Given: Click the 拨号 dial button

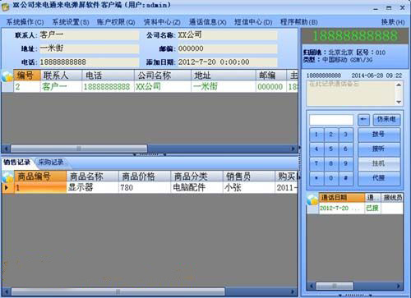Looking at the screenshot, I should pyautogui.click(x=379, y=135).
